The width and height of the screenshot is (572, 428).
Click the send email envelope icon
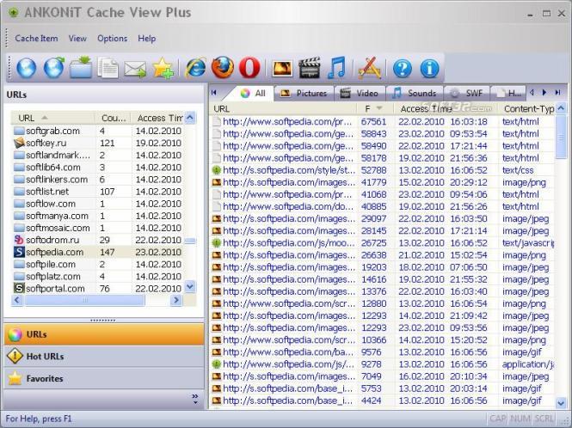click(x=135, y=69)
